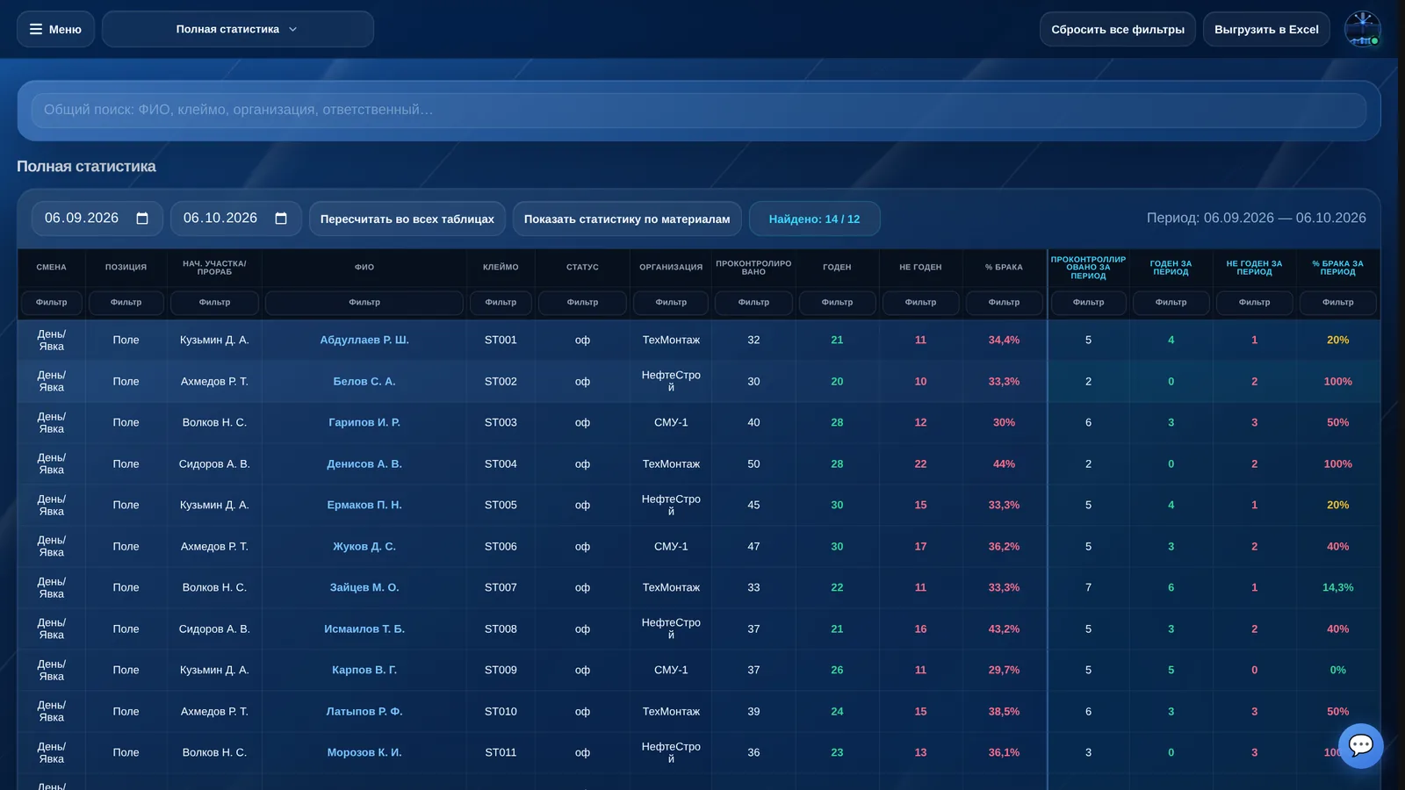The height and width of the screenshot is (790, 1405).
Task: Click the Найдено: 14 / 12 indicator
Action: [x=814, y=219]
